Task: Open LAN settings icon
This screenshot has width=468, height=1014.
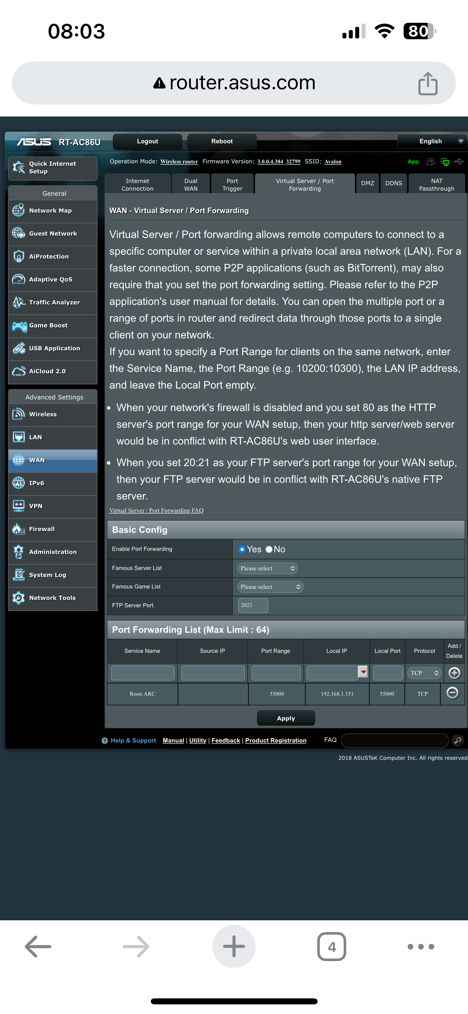Action: pyautogui.click(x=18, y=437)
